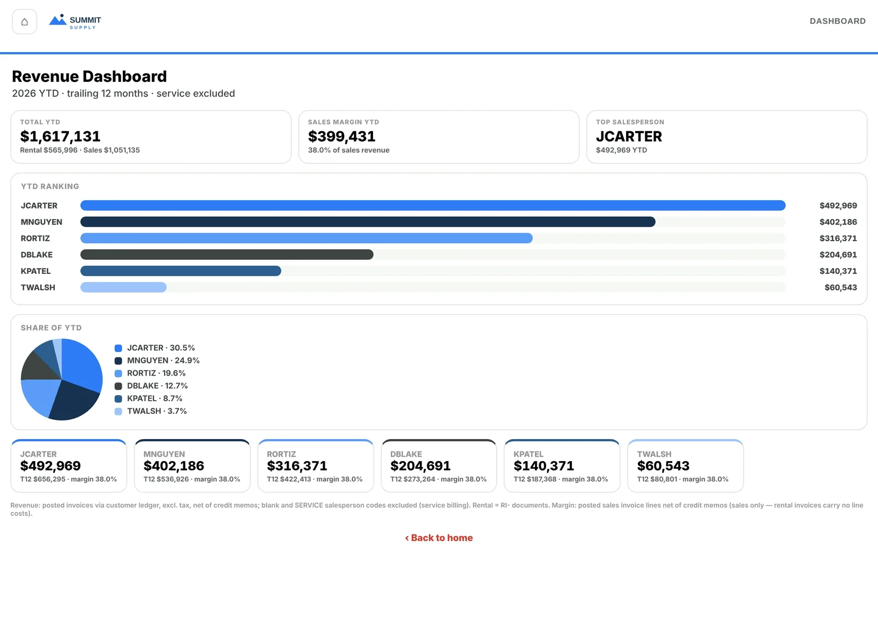
Task: Open the MNGUYEN $402,186 salesperson card
Action: (192, 466)
